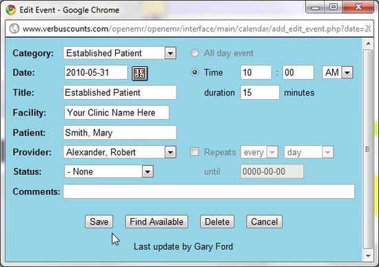Image resolution: width=379 pixels, height=267 pixels.
Task: Click the 'minutes' label after duration
Action: (299, 93)
